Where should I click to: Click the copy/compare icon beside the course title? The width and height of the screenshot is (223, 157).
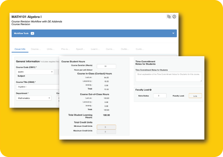pos(169,17)
